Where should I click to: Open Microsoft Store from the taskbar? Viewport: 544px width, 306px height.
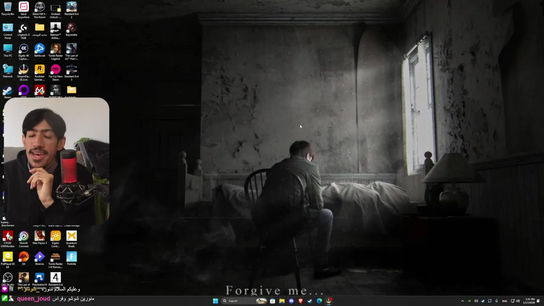click(272, 301)
